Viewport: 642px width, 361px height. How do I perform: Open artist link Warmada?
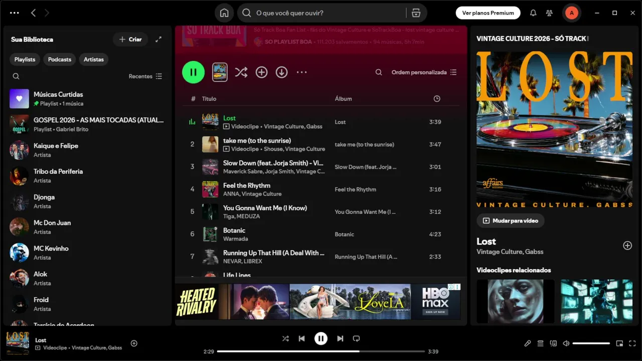[236, 239]
